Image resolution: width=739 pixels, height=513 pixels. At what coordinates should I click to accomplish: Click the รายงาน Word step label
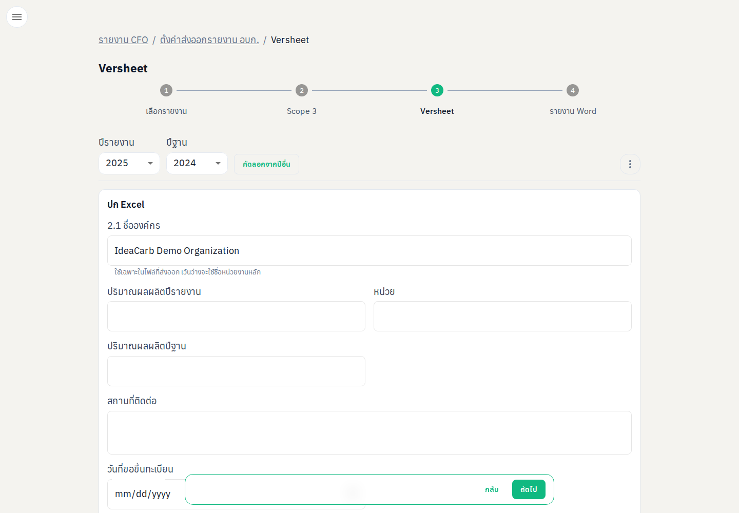click(x=573, y=111)
